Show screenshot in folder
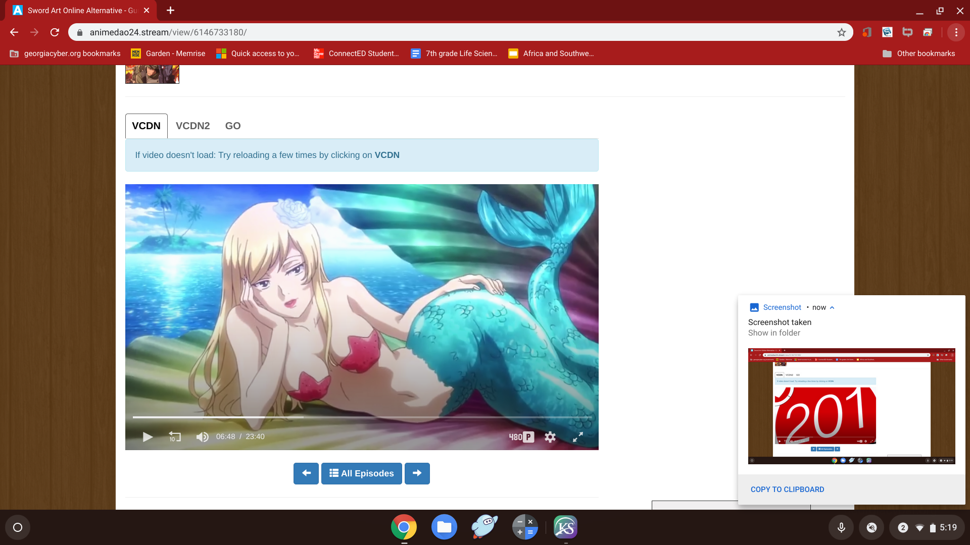Viewport: 970px width, 545px height. coord(774,333)
